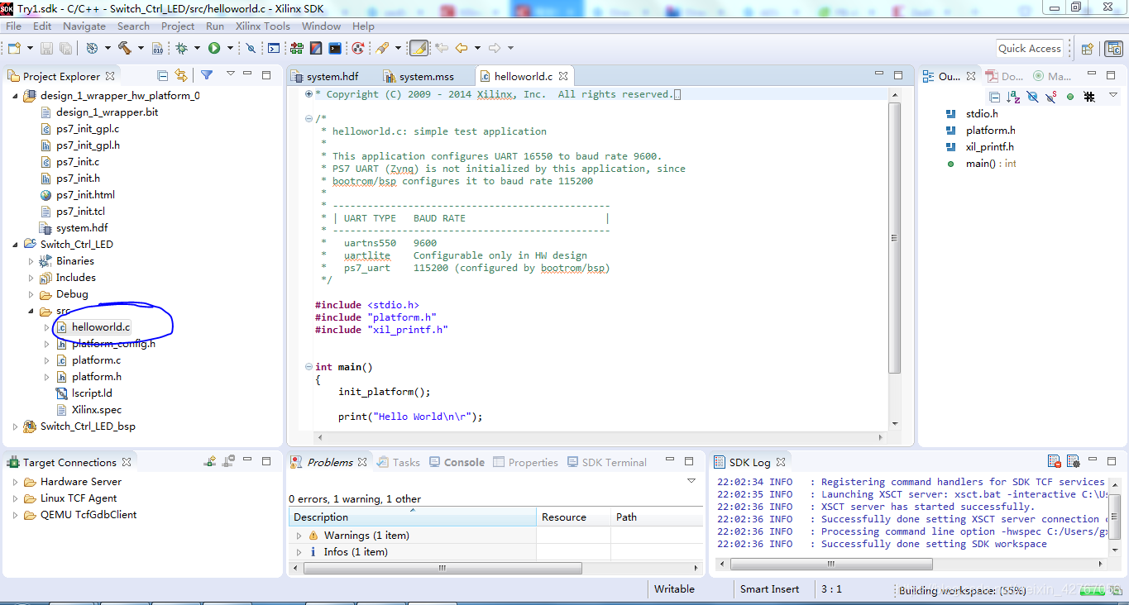1129x605 pixels.
Task: Click the Resource column header in Problems
Action: click(573, 517)
